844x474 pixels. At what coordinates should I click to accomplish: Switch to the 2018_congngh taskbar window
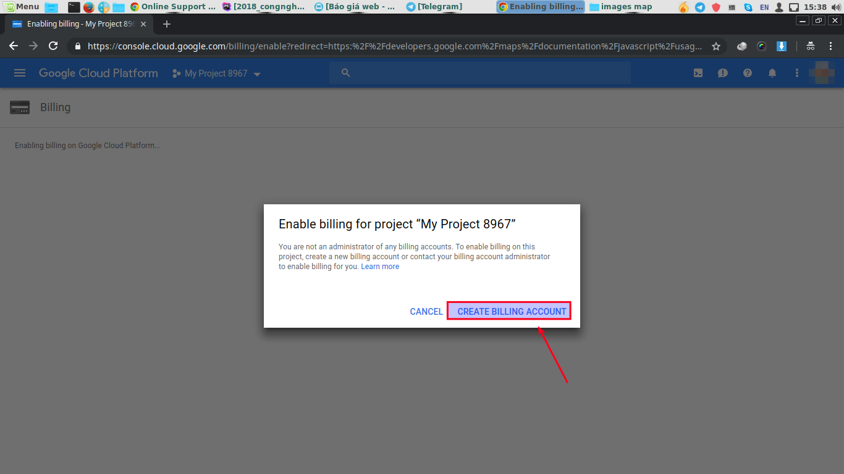[x=264, y=7]
